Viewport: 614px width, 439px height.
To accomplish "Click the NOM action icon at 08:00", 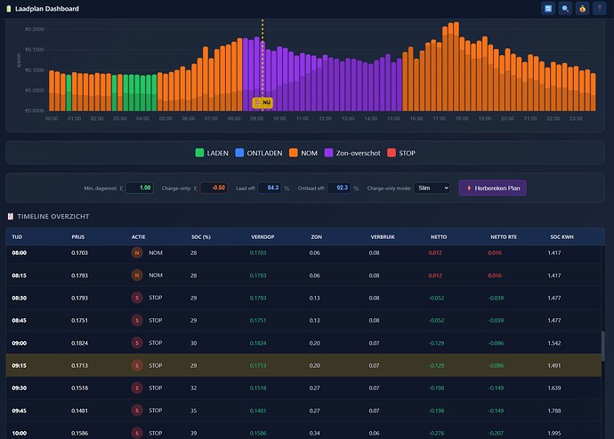I will click(x=137, y=253).
